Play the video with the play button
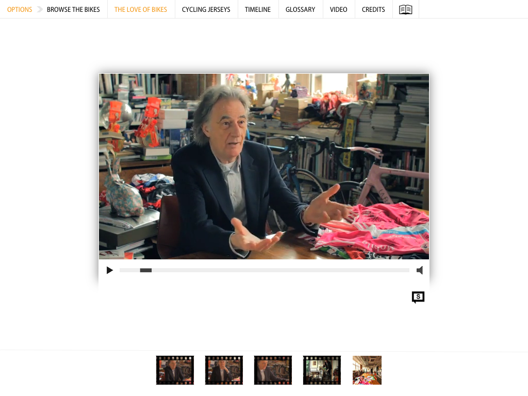Screen dimensions: 528x396 coord(109,270)
